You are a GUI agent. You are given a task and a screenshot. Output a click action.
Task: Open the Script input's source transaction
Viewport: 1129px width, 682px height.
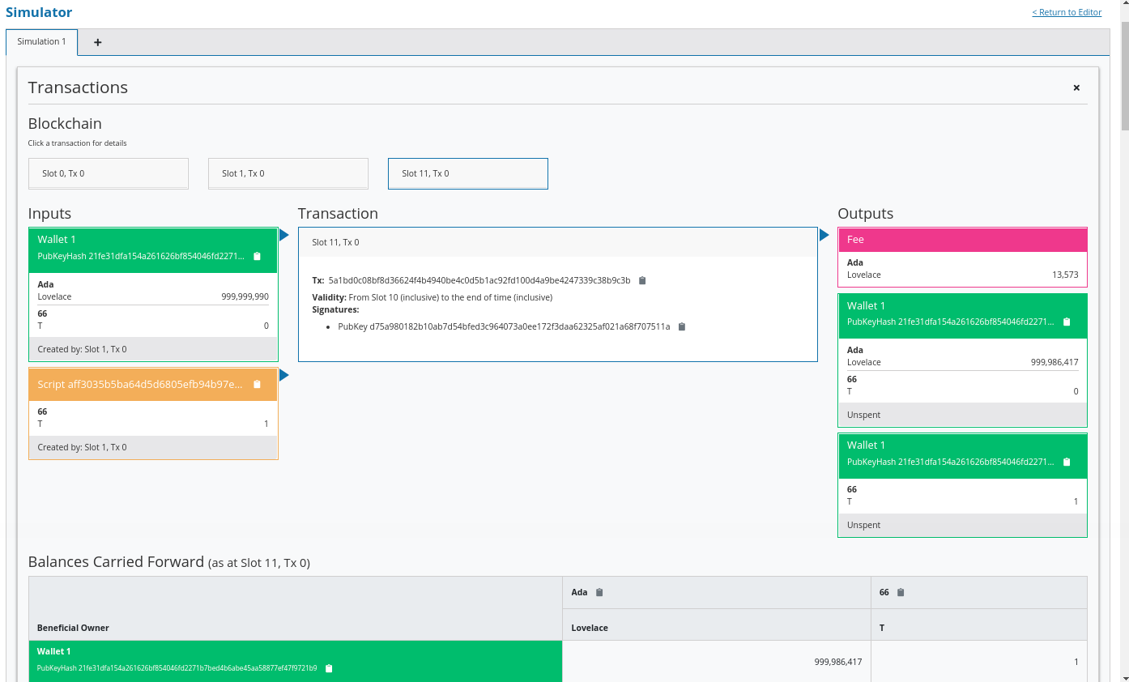point(83,448)
